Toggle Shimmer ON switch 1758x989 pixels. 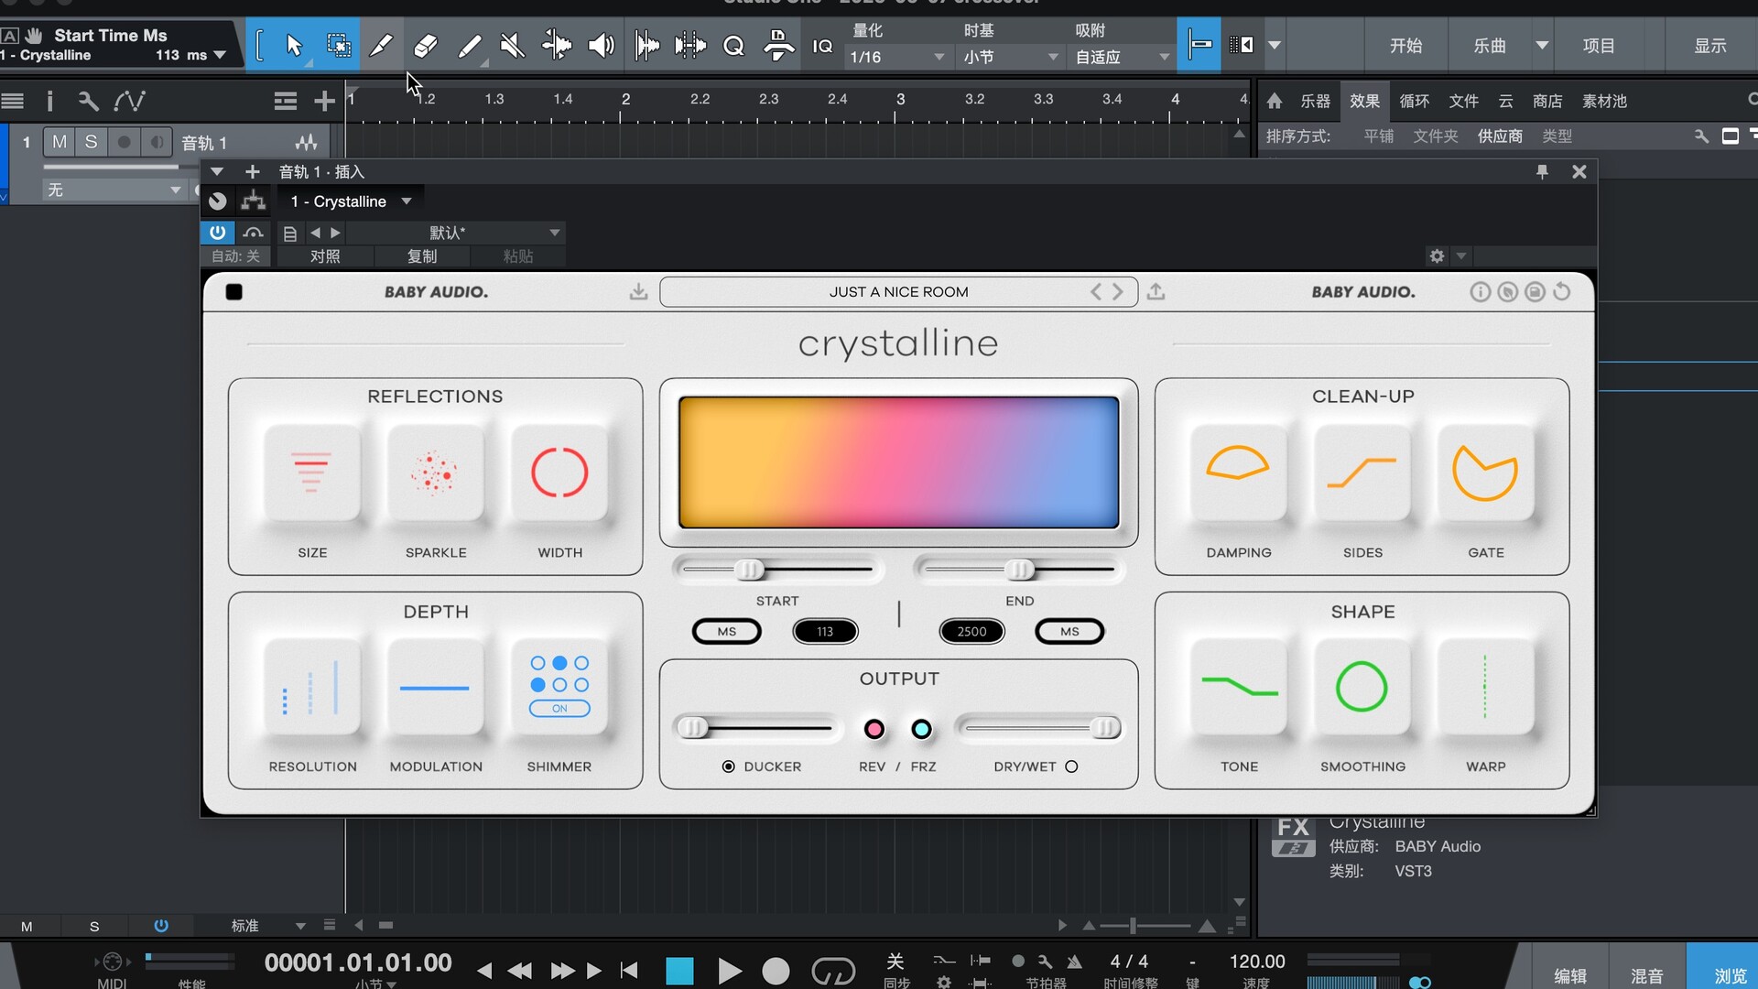click(x=559, y=708)
